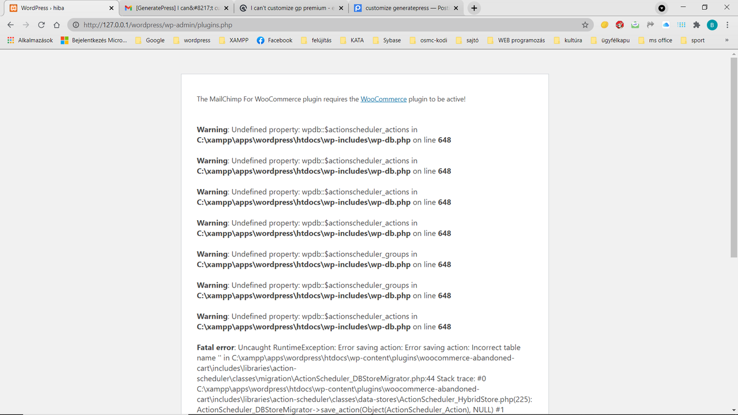Open the browser home page
The height and width of the screenshot is (415, 738).
57,25
